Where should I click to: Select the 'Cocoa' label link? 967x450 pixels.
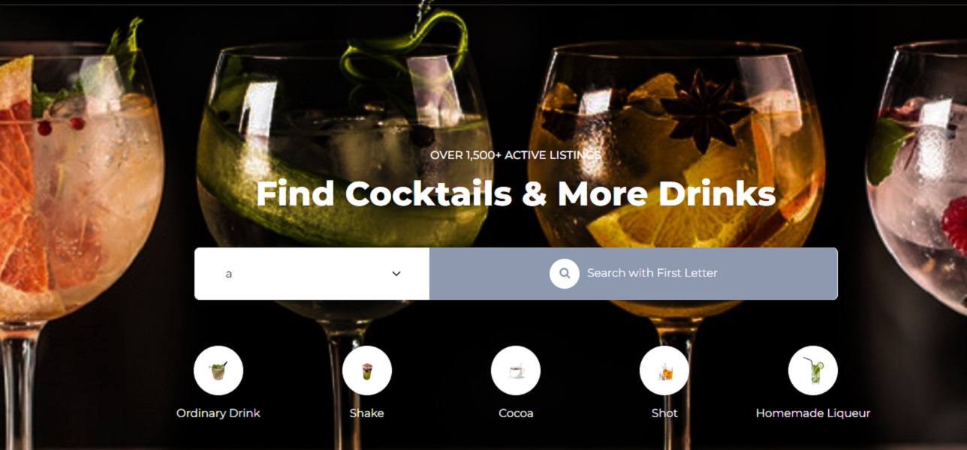click(x=516, y=413)
